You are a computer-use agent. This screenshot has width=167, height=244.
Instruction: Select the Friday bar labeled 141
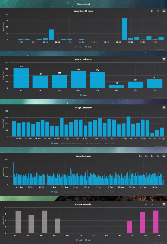point(155,84)
